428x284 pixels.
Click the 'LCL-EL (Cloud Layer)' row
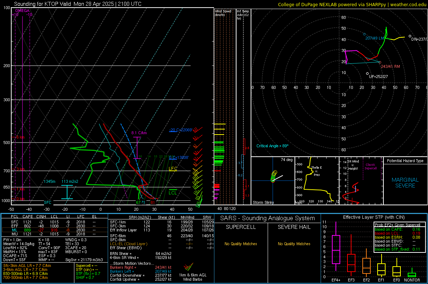[x=162, y=244]
